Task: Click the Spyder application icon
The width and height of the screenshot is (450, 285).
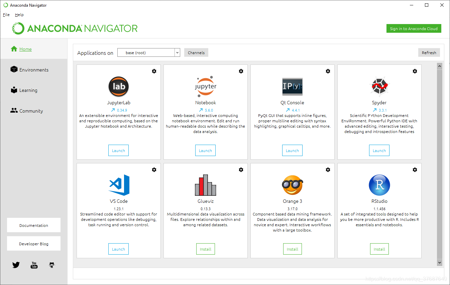Action: coord(379,87)
